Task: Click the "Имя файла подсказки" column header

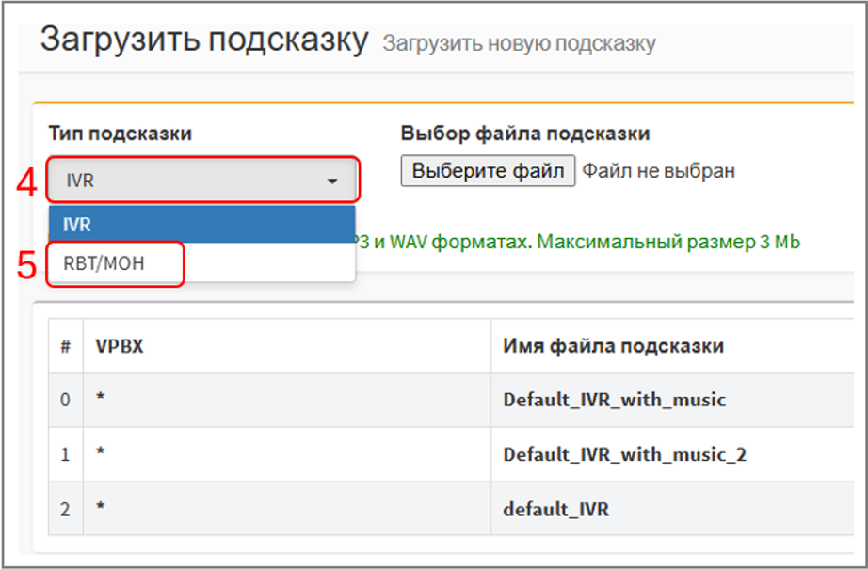Action: 613,345
